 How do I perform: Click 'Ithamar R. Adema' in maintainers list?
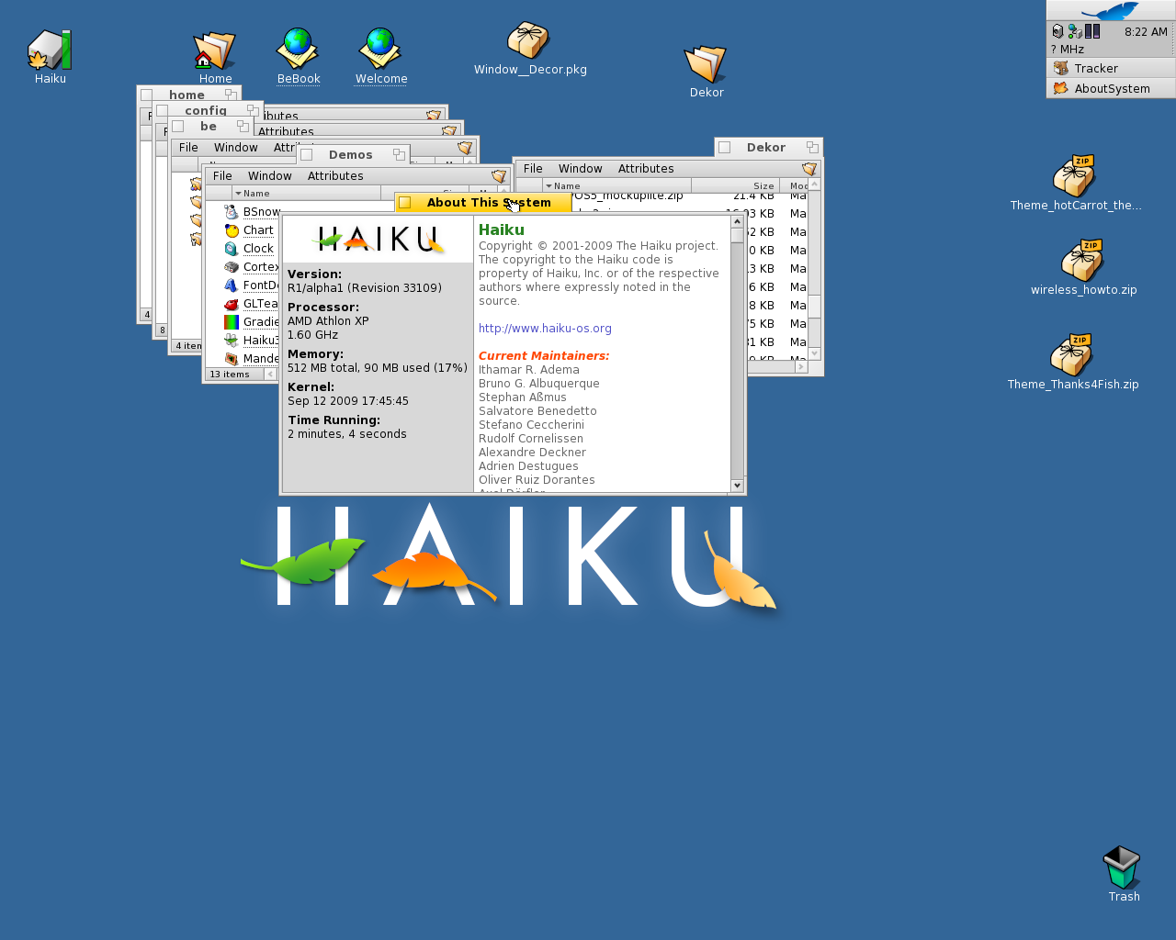point(528,370)
